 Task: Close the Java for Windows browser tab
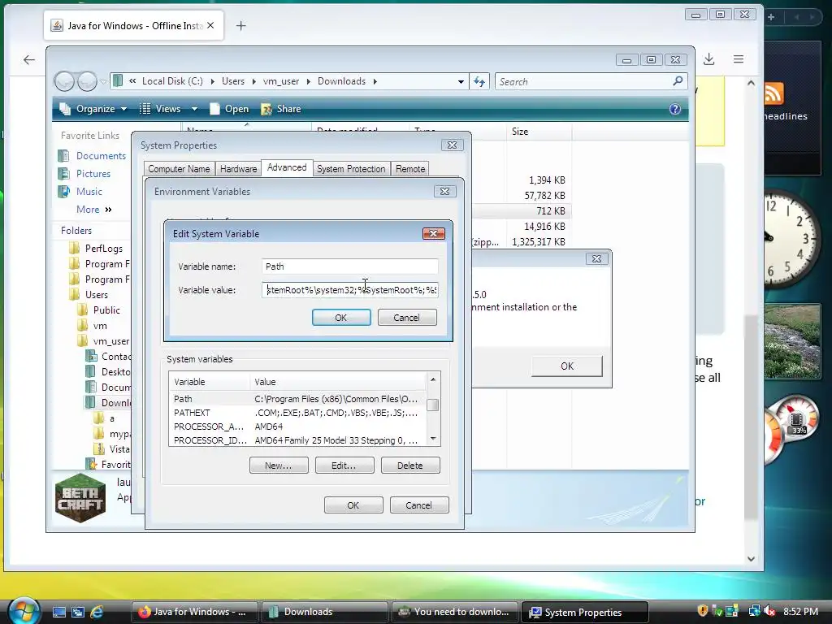coord(210,25)
